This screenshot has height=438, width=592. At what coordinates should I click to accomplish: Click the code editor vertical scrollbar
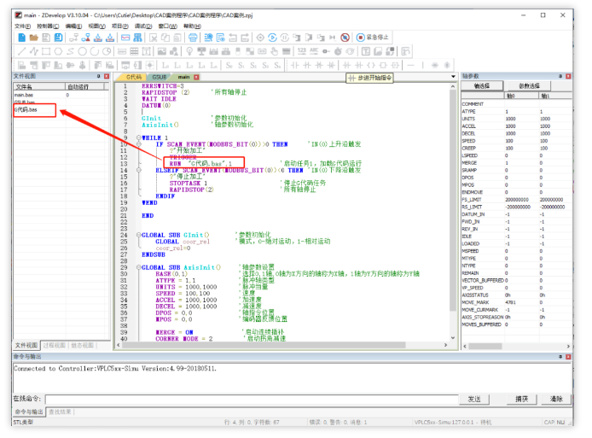[x=453, y=201]
